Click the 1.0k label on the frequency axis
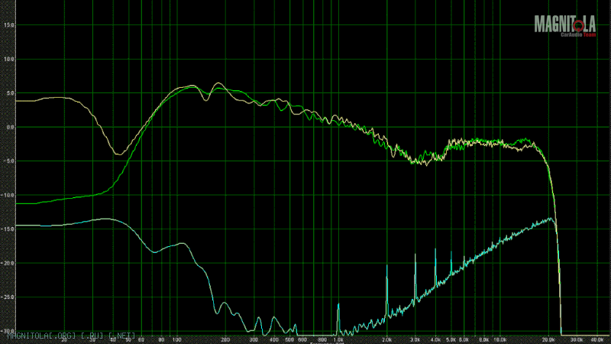 338,338
